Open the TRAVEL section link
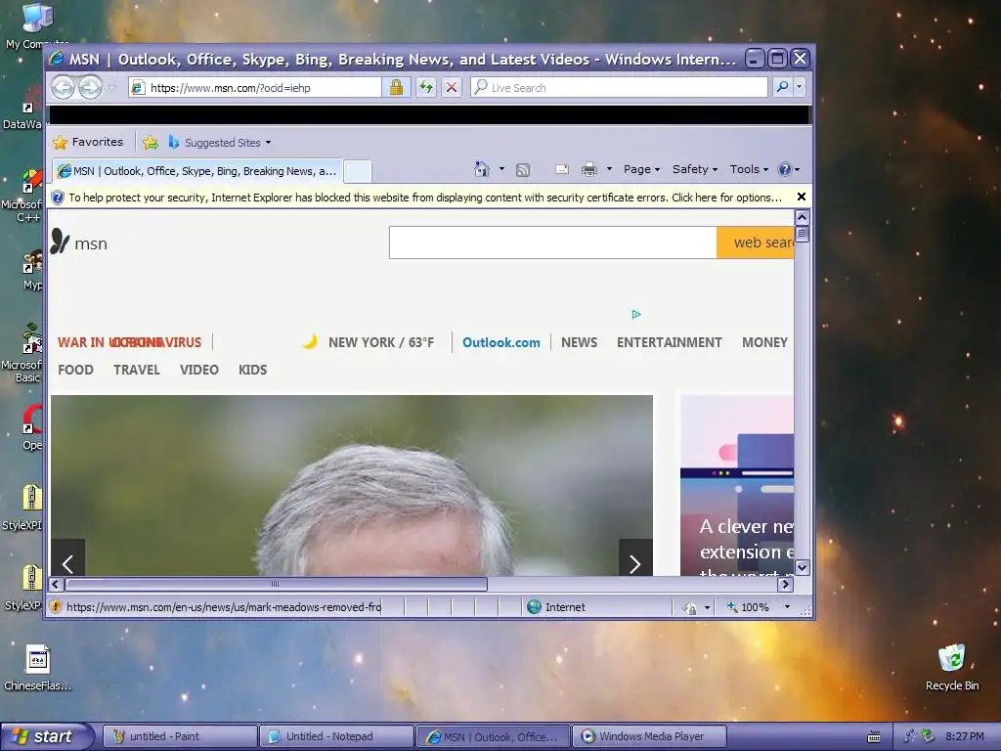This screenshot has width=1001, height=751. tap(137, 370)
